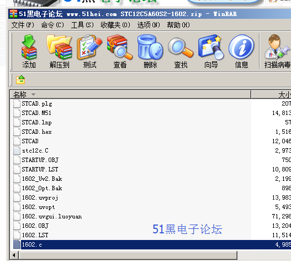Click the file icon of 1602.uvproj
Screen dimensions: 291x261
coord(17,197)
